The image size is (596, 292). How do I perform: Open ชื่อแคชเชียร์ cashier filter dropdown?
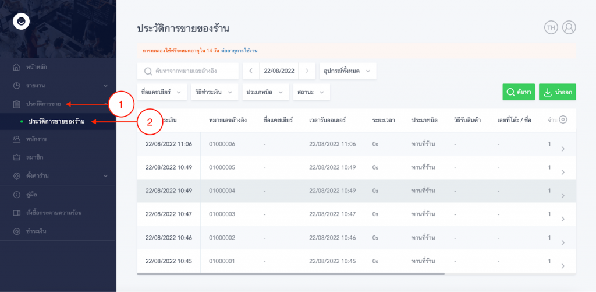162,92
